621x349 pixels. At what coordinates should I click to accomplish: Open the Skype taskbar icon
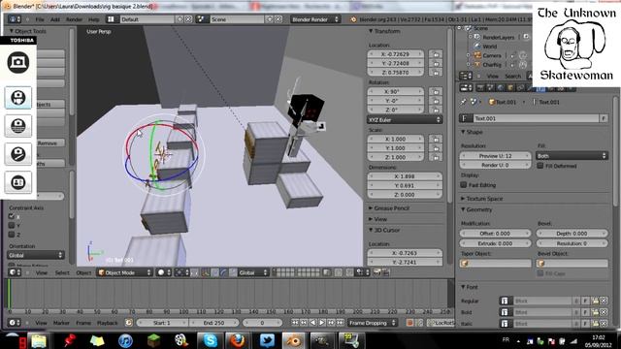click(x=210, y=340)
